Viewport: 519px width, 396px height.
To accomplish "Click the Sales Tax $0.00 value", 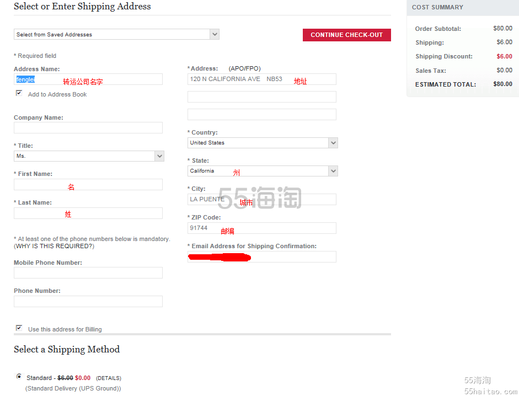I will [x=504, y=70].
